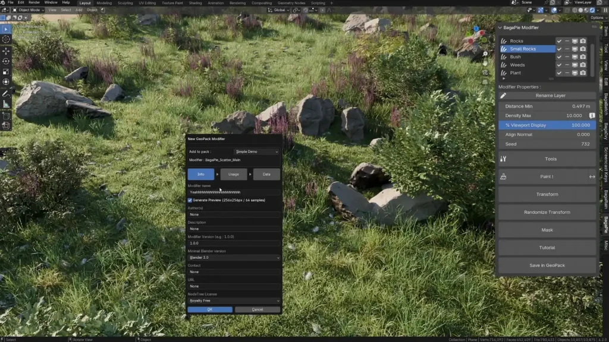Click the Save in GeoPack button
This screenshot has height=342, width=609.
click(x=547, y=265)
